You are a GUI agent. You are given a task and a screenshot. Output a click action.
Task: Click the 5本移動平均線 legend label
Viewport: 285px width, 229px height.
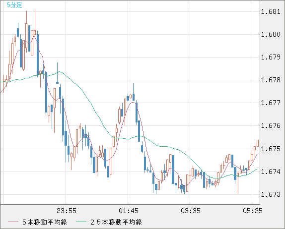[45, 222]
